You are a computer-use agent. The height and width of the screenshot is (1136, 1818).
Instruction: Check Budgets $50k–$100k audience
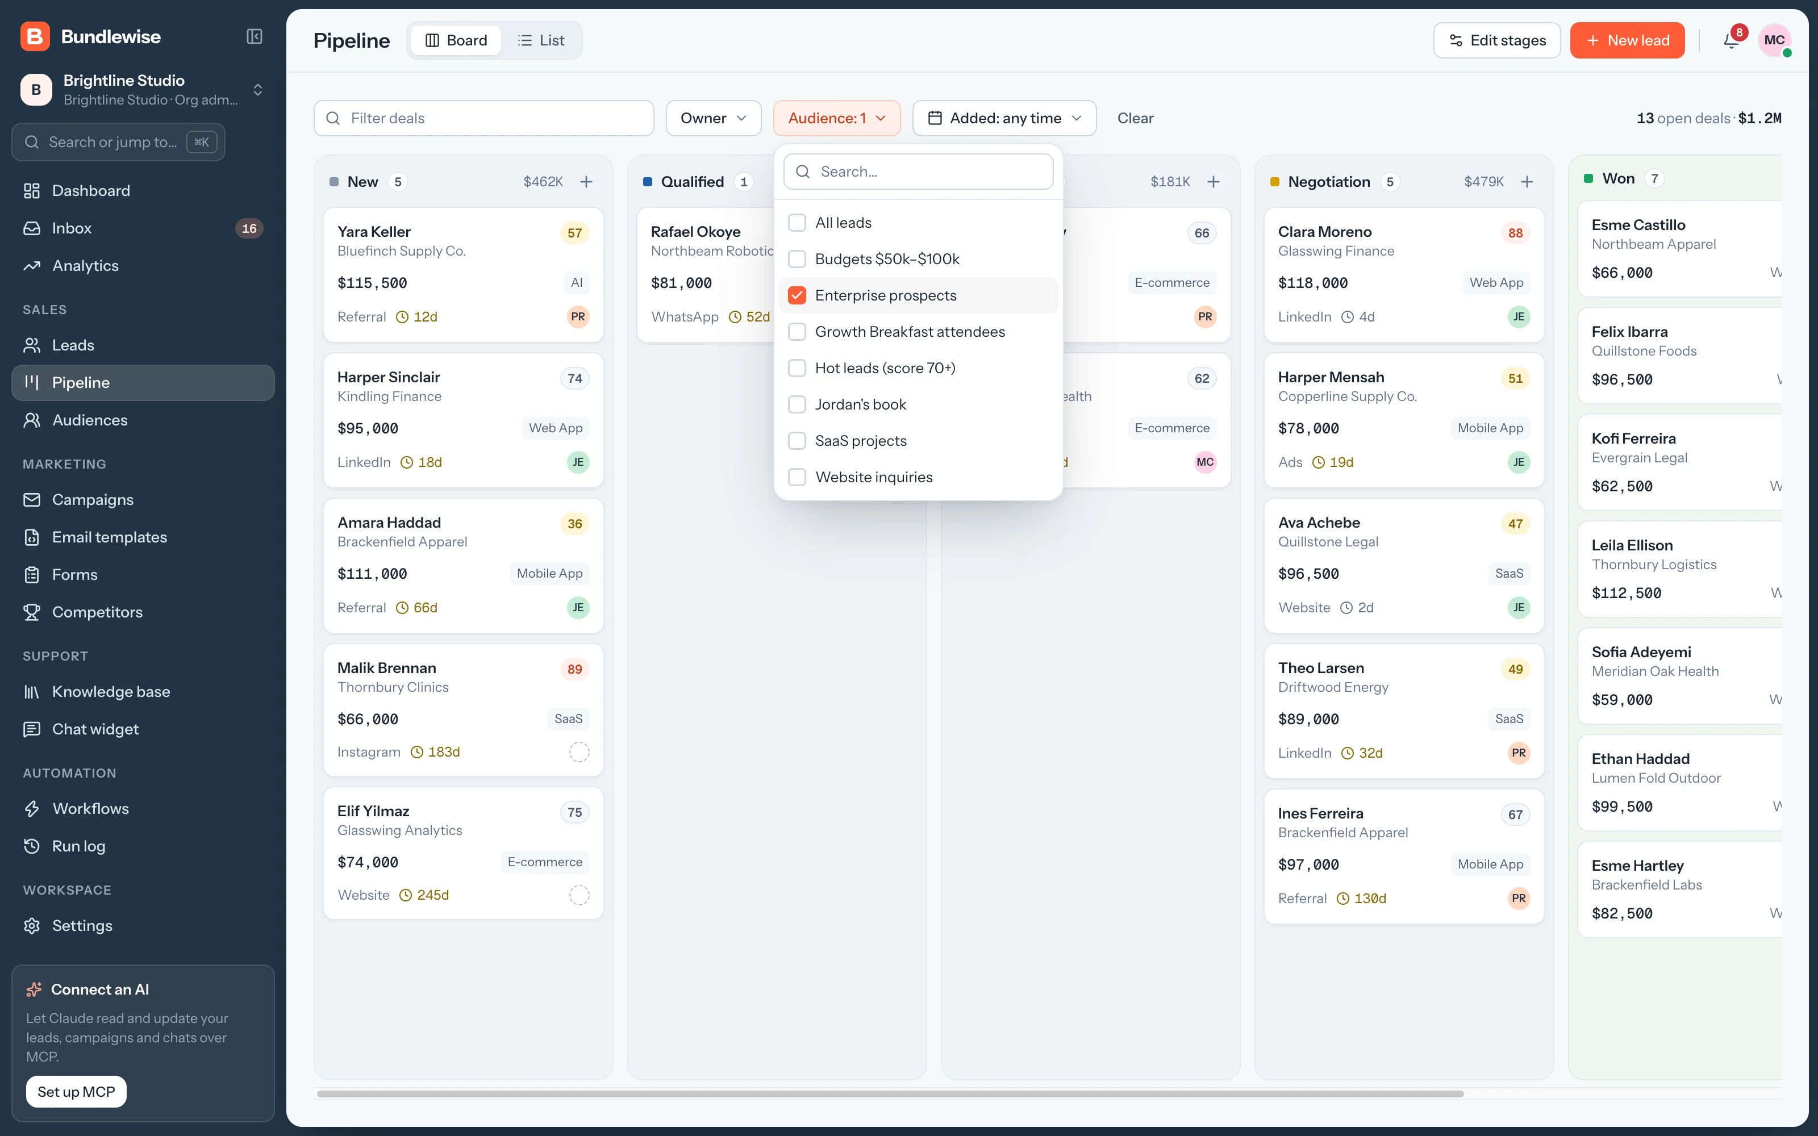(x=797, y=259)
